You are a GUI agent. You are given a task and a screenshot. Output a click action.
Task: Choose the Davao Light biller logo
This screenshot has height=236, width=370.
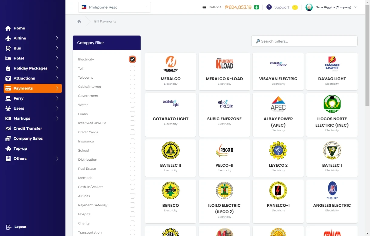[x=332, y=64]
